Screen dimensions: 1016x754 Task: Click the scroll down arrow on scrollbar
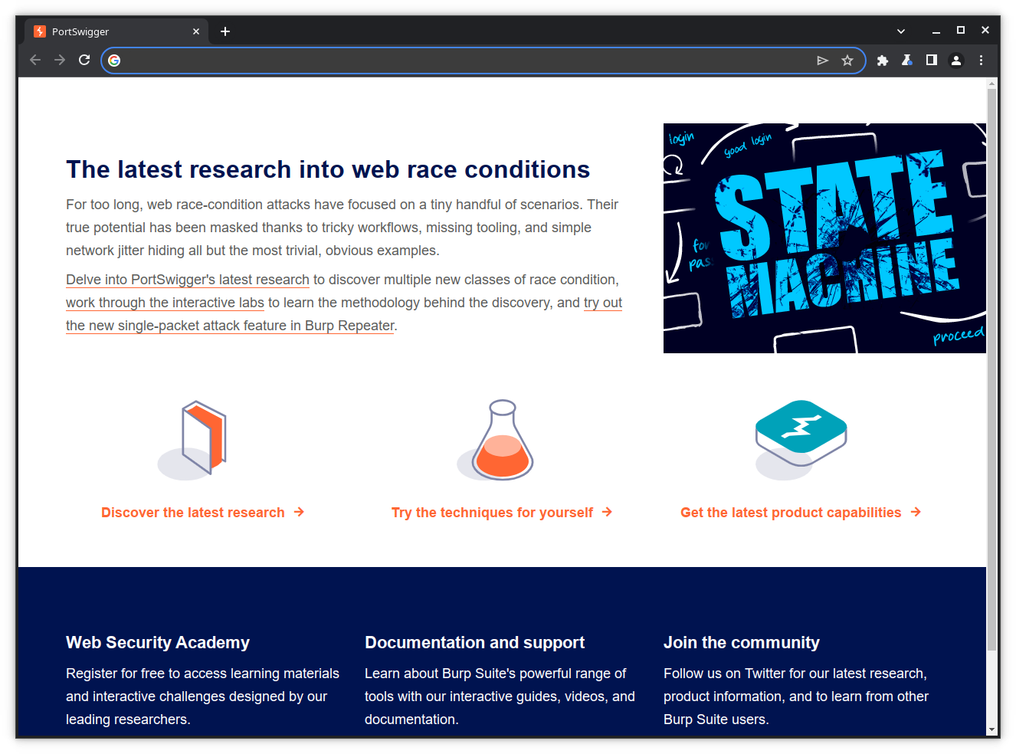pos(992,729)
